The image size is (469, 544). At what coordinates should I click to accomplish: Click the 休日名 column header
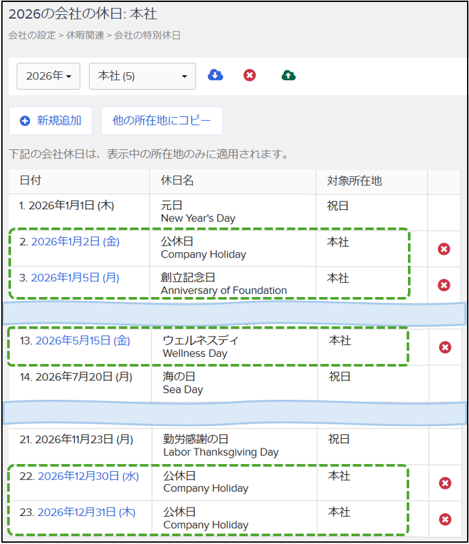[x=177, y=181]
